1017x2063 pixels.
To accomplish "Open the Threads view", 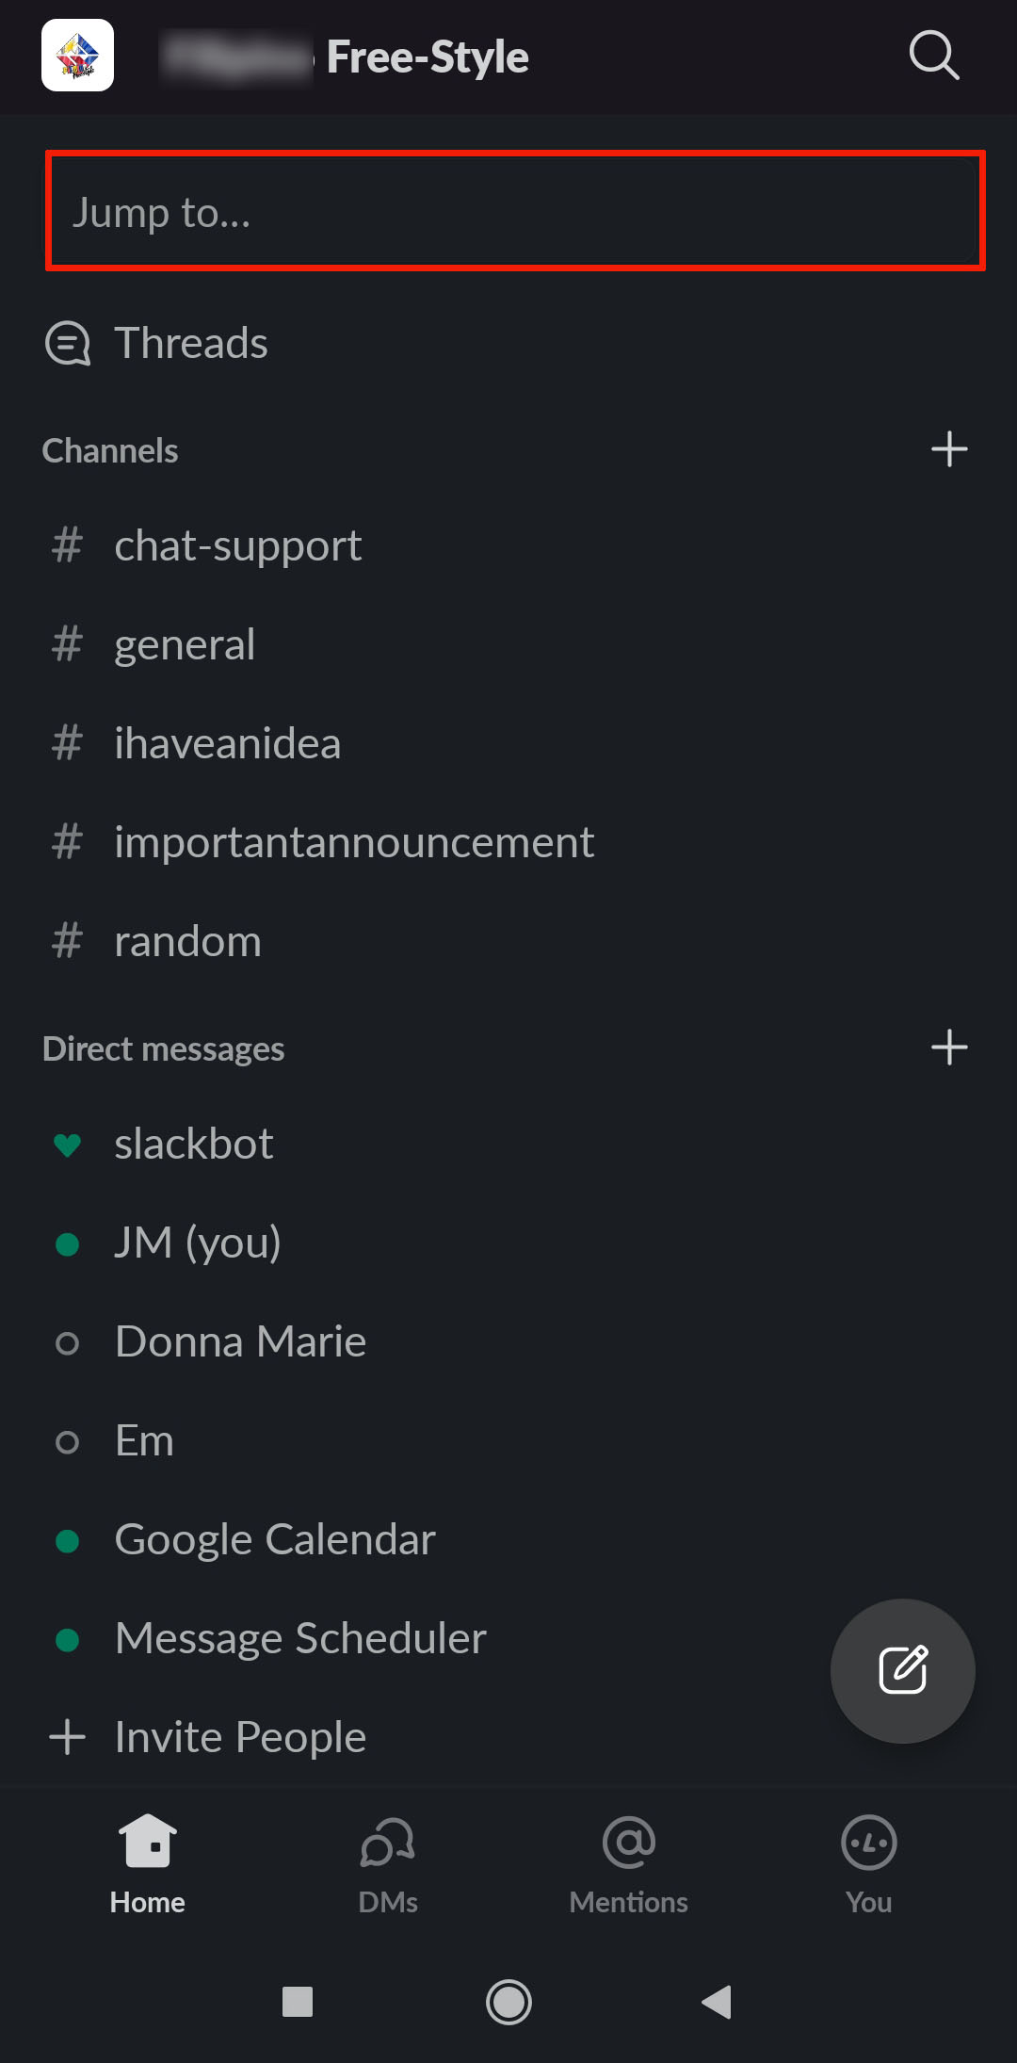I will tap(190, 343).
